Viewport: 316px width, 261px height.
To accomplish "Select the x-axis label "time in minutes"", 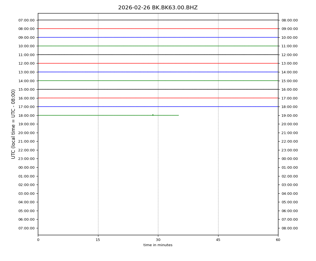I will (x=158, y=245).
